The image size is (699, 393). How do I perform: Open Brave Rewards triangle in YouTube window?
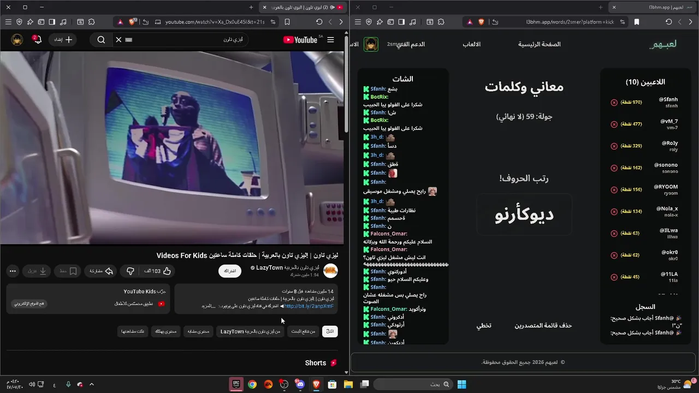point(120,22)
